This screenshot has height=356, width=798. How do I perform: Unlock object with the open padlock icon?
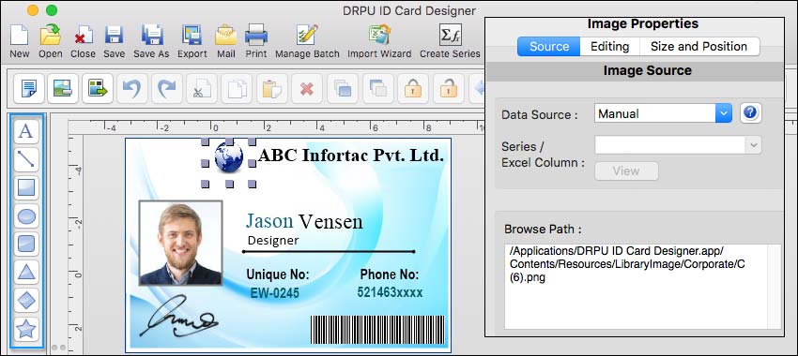449,89
